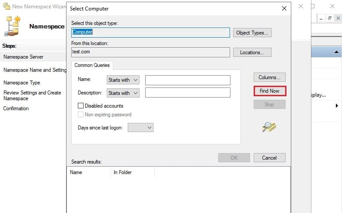This screenshot has width=342, height=213.
Task: Click the New Namespace Wizard title icon
Action: [7, 6]
